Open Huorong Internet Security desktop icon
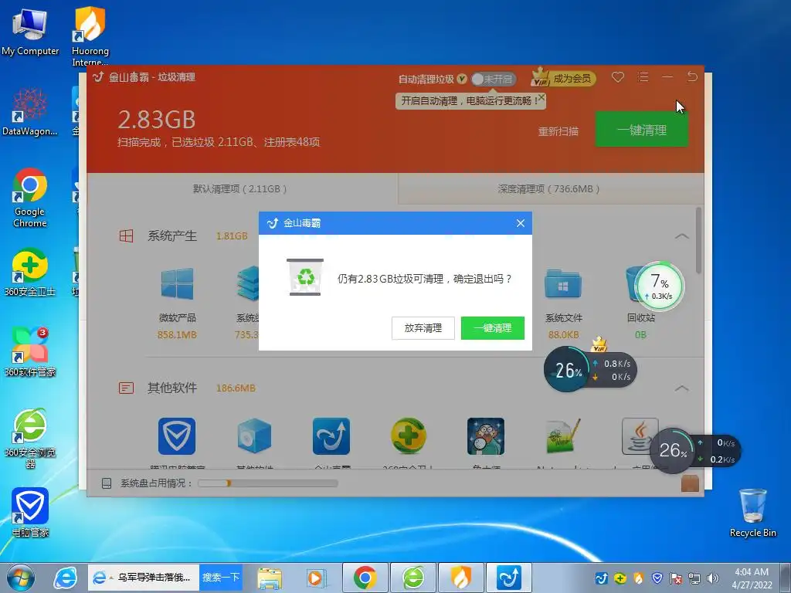Image resolution: width=791 pixels, height=593 pixels. (90, 36)
